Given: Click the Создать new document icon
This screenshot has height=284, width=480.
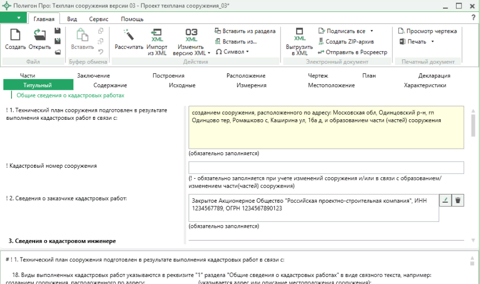Looking at the screenshot, I should tap(15, 35).
